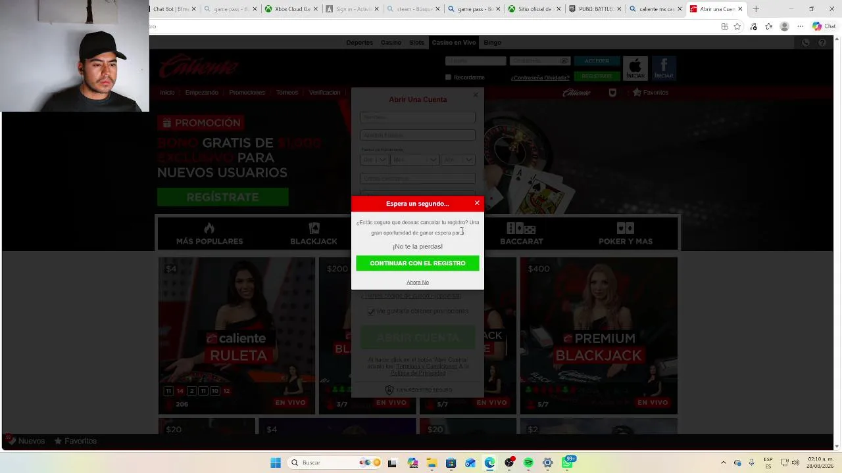
Task: Close the 'caliente mx' search tab
Action: pos(679,9)
